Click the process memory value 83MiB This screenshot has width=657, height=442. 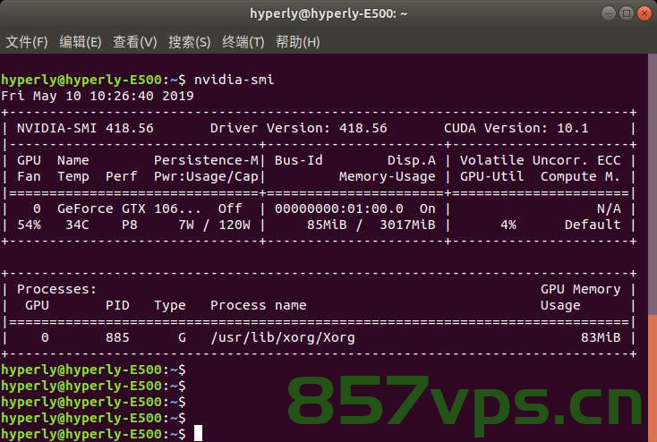[601, 337]
